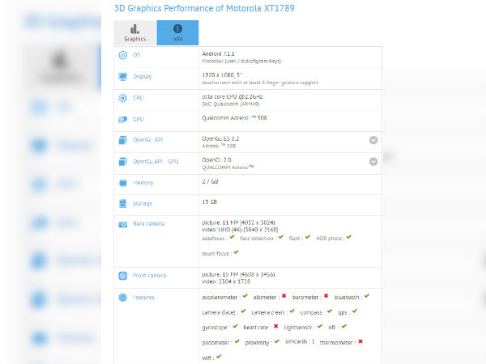Click the wifi green checkmark
This screenshot has height=364, width=486.
click(219, 357)
